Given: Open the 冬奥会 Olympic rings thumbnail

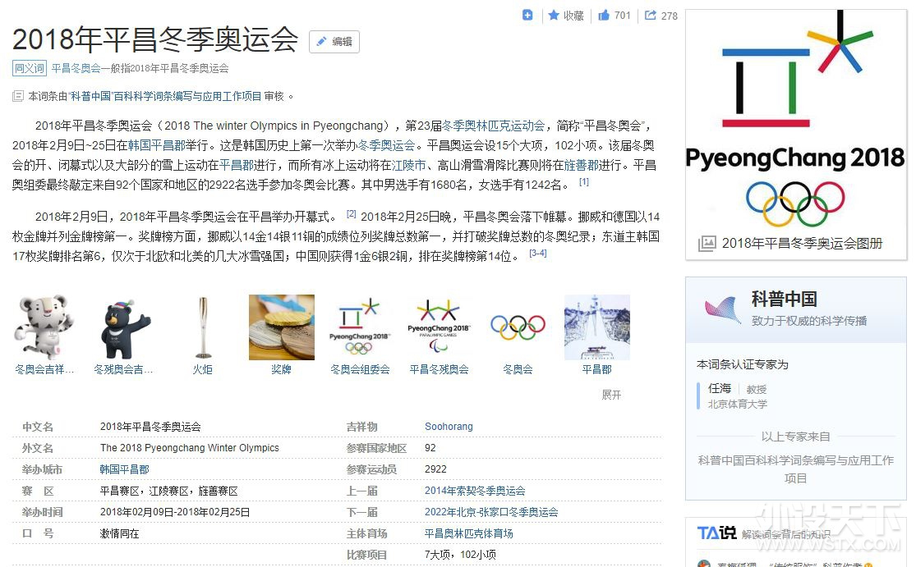Looking at the screenshot, I should coord(518,327).
